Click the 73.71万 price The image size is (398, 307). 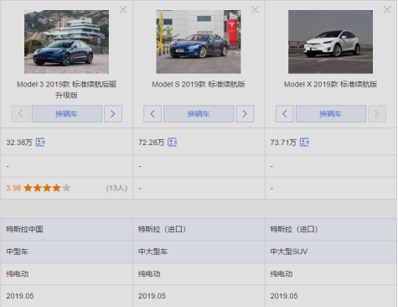point(283,143)
